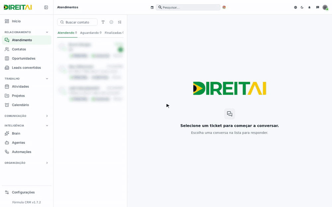Navigate to Projetos
The image size is (332, 207).
pos(27,96)
